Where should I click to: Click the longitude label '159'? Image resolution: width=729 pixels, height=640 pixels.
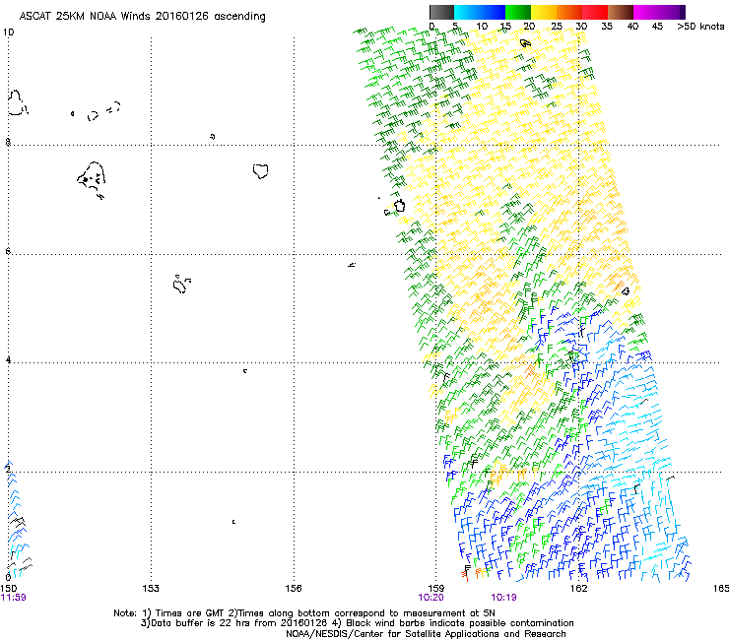click(435, 589)
